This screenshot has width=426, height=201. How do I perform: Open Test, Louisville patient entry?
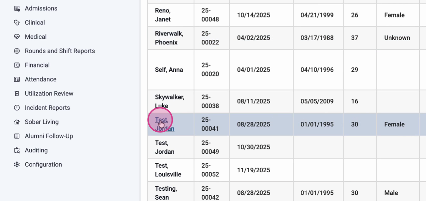click(x=168, y=170)
